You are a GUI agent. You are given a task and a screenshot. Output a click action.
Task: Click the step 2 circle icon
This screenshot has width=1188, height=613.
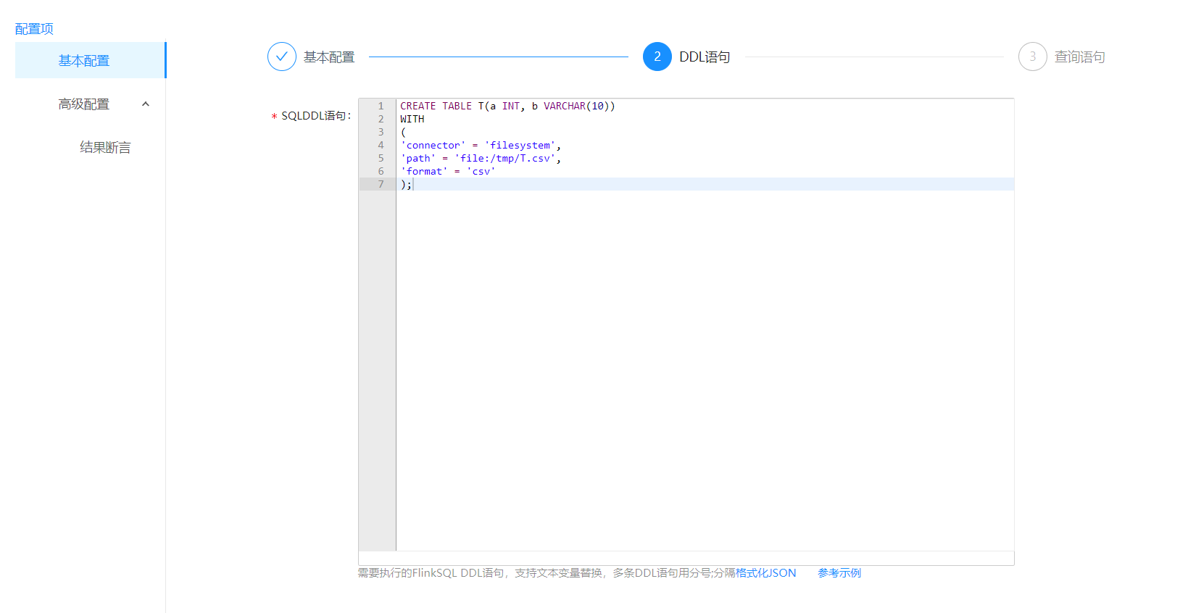(657, 57)
